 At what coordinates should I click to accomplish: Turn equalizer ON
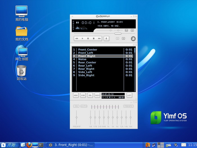pos(76,106)
